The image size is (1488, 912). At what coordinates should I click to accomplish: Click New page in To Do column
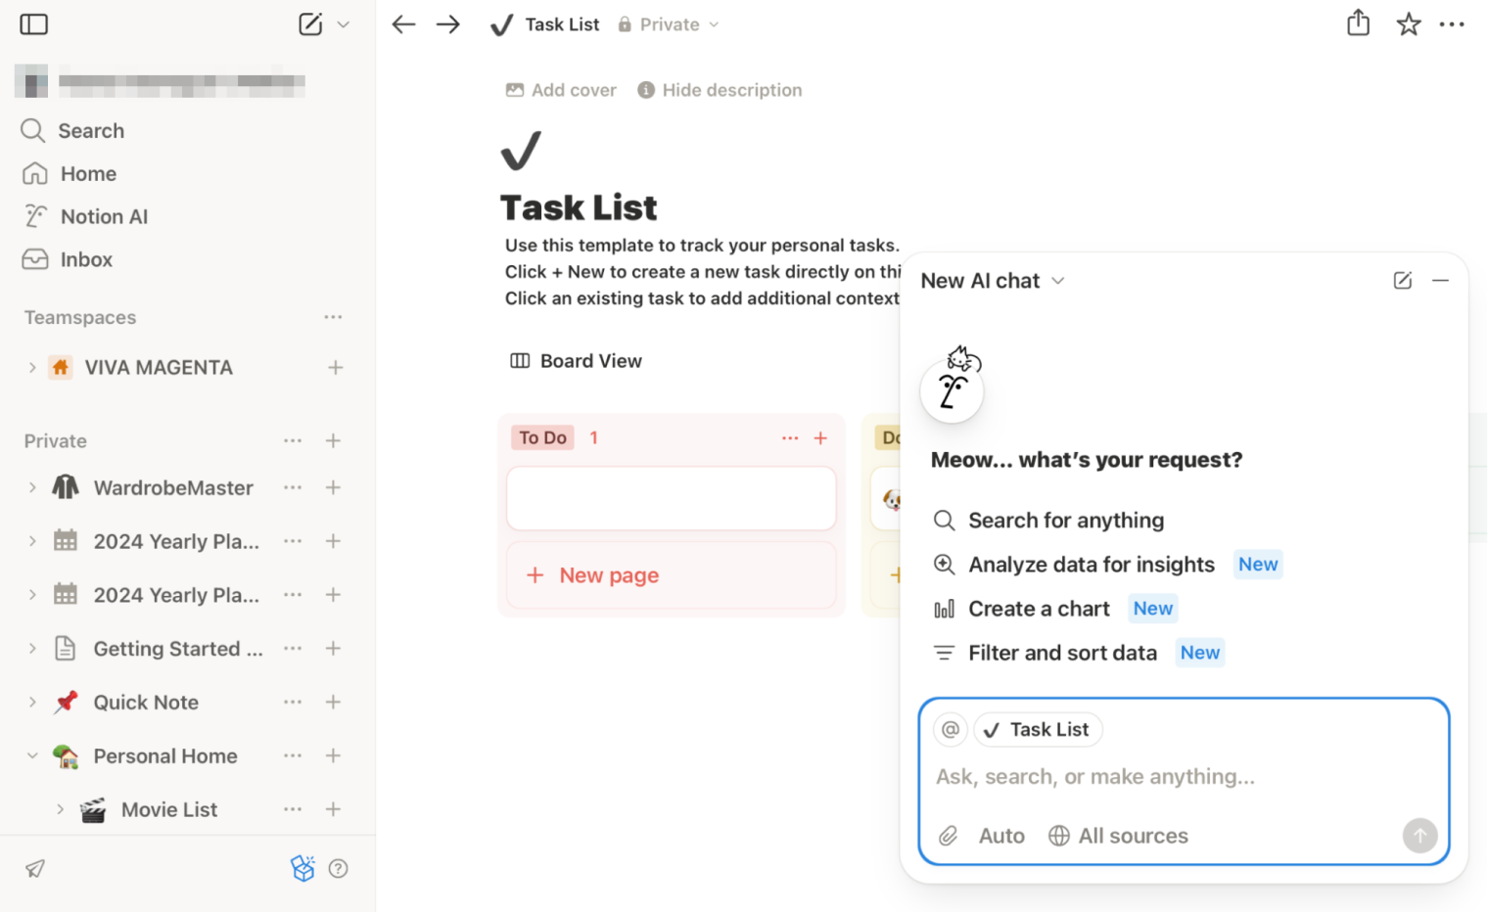point(672,575)
